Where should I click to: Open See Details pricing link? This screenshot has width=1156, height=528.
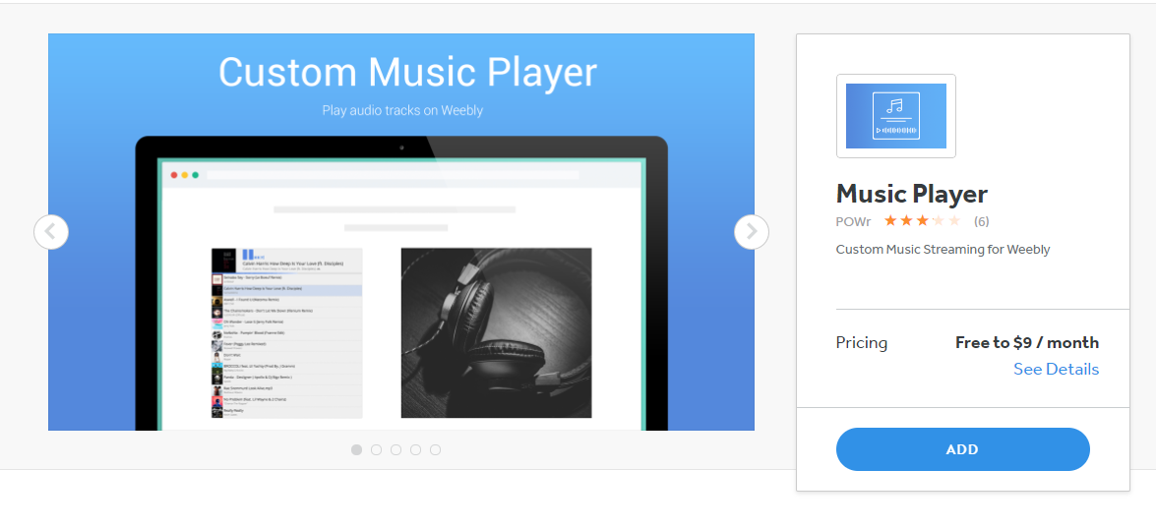(x=1056, y=369)
